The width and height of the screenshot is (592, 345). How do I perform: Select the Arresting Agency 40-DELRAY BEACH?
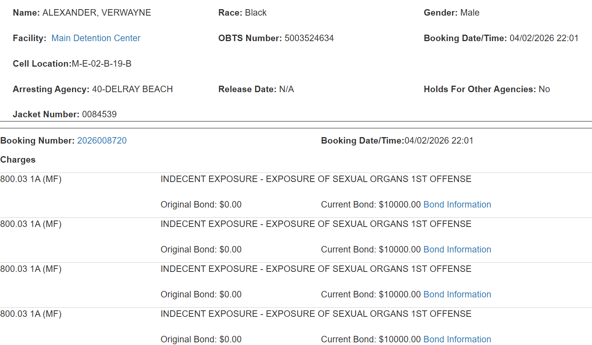click(x=133, y=89)
